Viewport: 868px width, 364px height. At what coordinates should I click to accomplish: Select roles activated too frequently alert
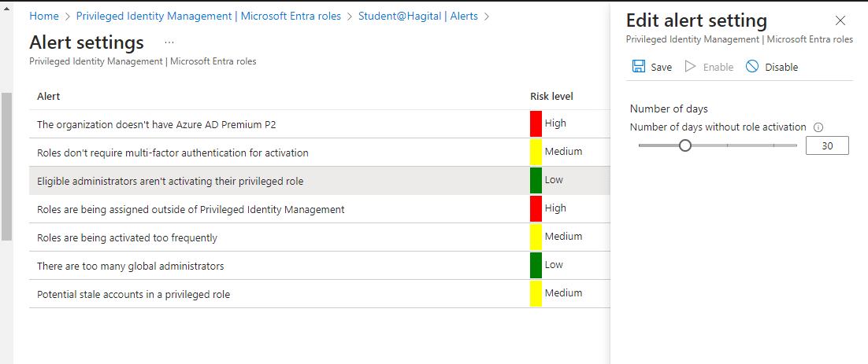(127, 237)
